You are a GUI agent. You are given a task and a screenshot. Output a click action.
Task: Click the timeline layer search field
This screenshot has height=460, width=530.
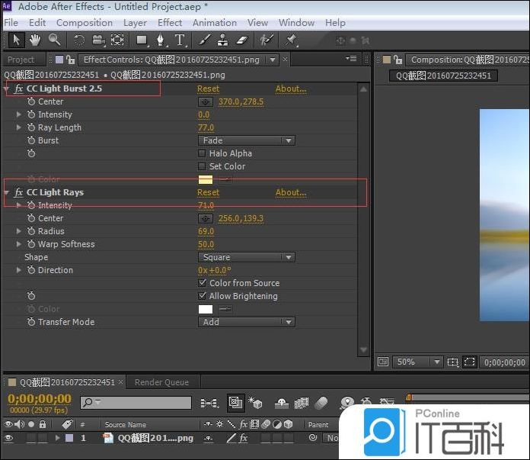[141, 402]
